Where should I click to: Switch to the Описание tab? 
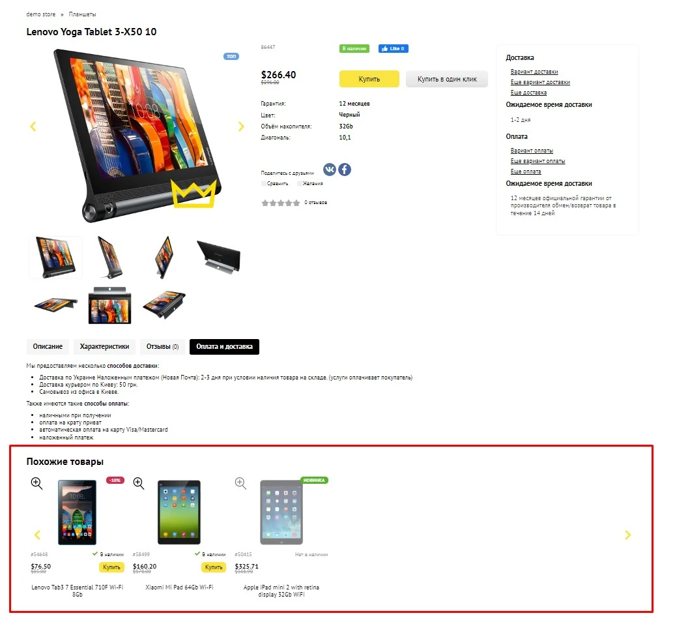48,346
